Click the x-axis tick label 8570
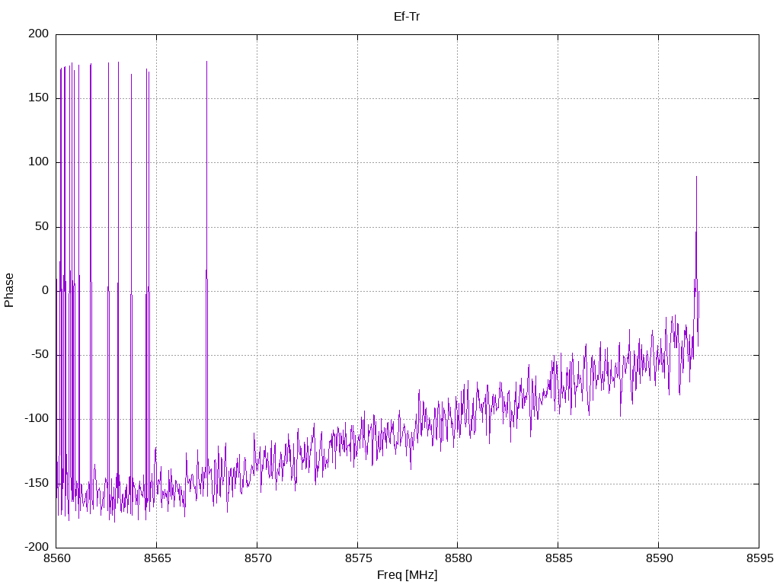Viewport: 780px width, 585px height. (x=257, y=558)
